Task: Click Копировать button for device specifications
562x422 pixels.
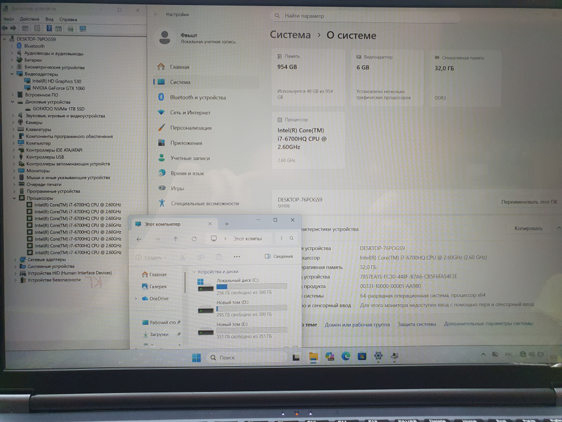Action: coord(528,228)
